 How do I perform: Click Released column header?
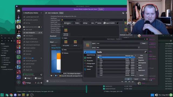coord(128,56)
